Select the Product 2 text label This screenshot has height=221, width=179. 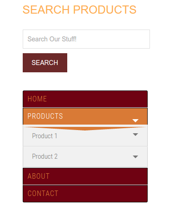tap(45, 156)
